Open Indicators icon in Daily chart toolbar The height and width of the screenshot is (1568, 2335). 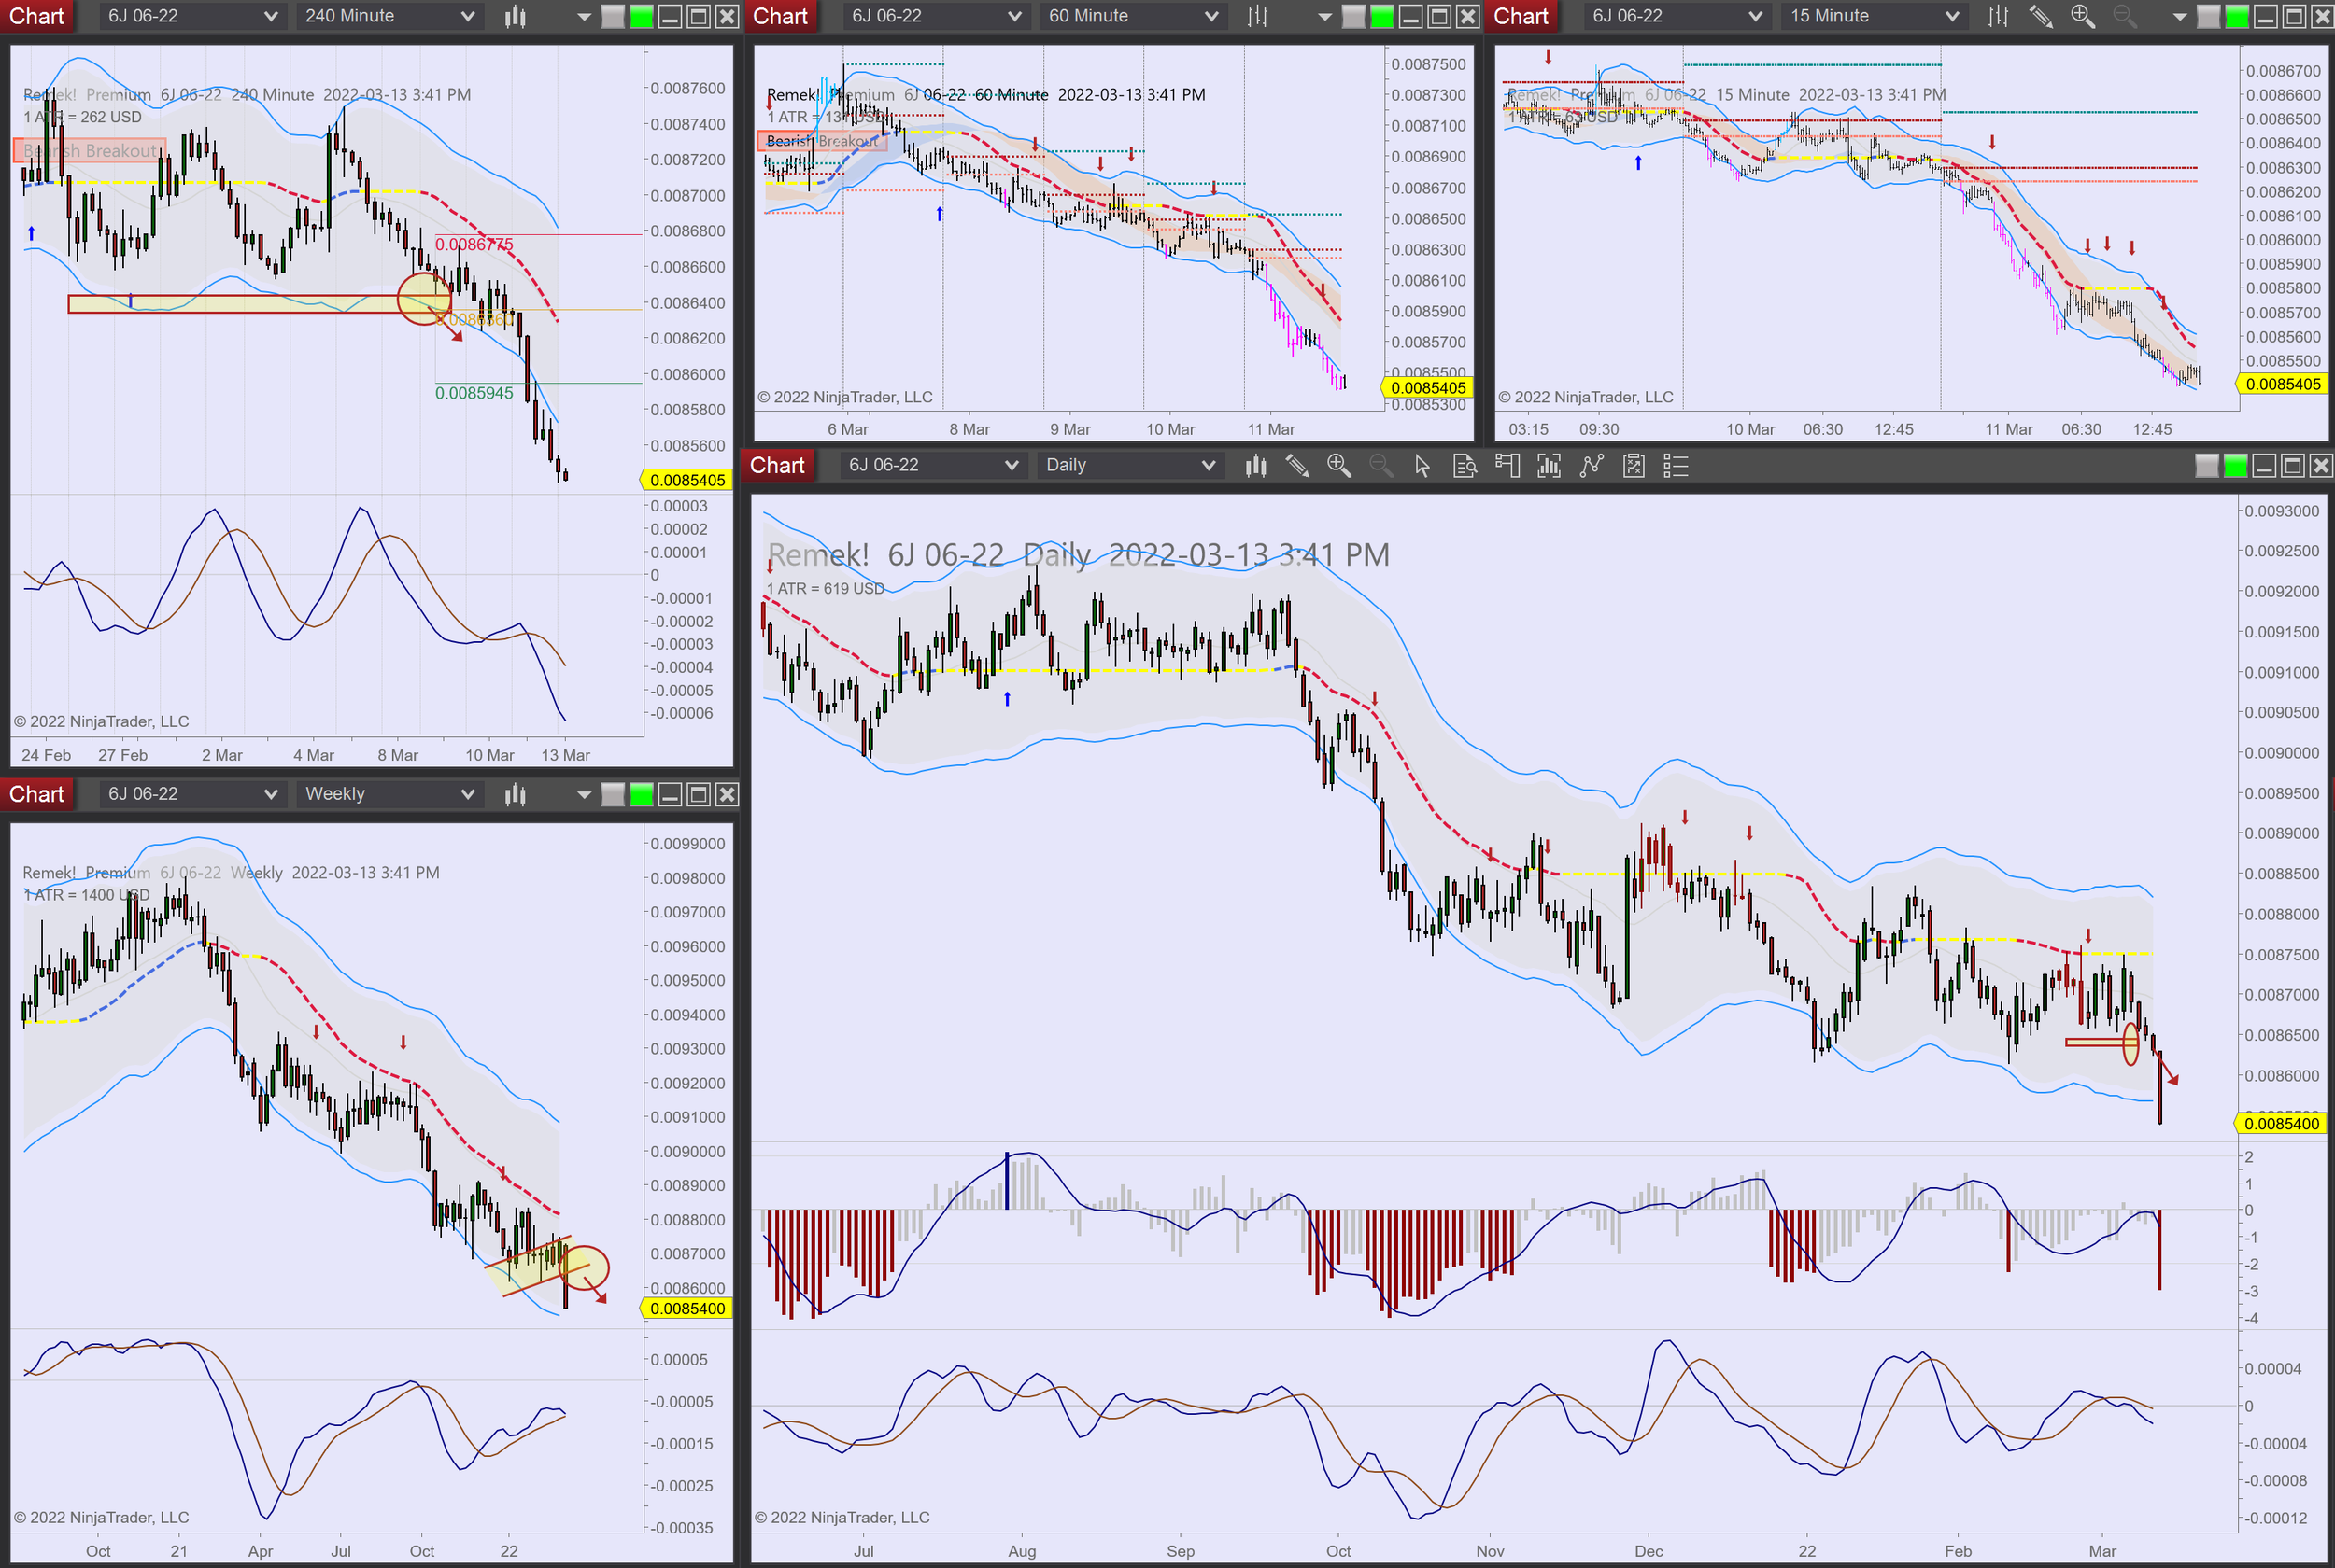coord(1591,465)
